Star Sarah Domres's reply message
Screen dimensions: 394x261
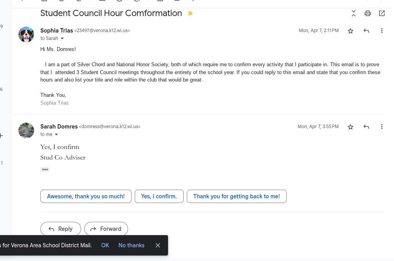pos(351,127)
